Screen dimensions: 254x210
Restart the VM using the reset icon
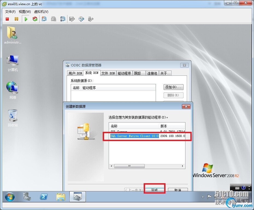pyautogui.click(x=35, y=19)
